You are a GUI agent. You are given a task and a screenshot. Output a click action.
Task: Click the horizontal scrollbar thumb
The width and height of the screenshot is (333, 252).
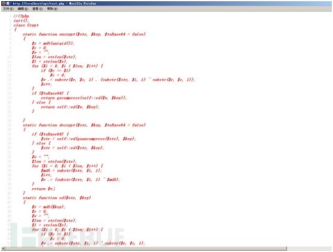tap(146, 248)
